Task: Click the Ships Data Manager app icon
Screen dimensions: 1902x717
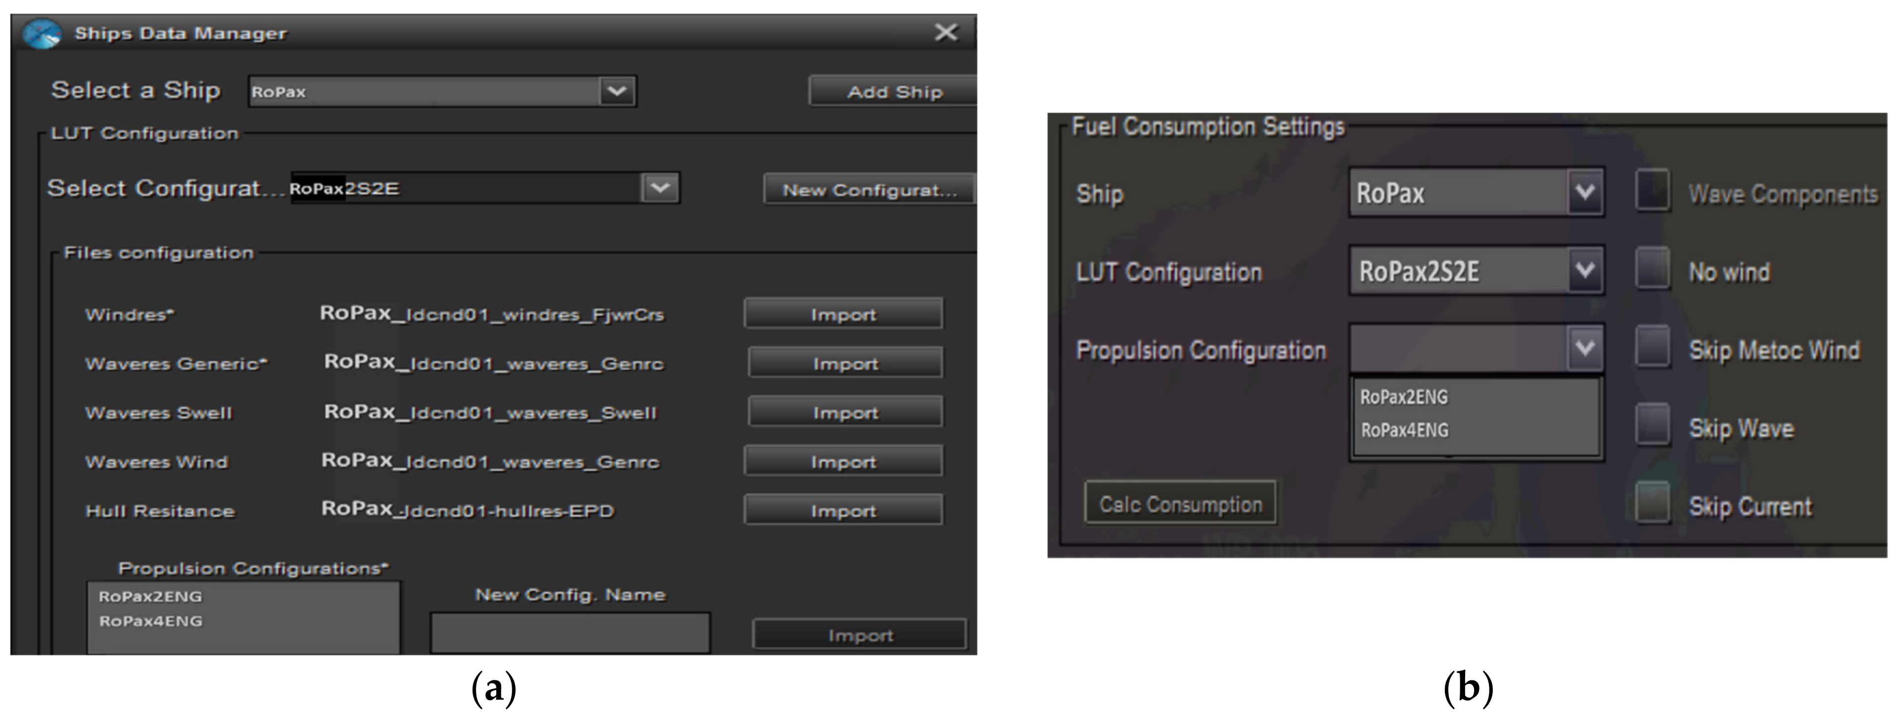Action: point(42,34)
